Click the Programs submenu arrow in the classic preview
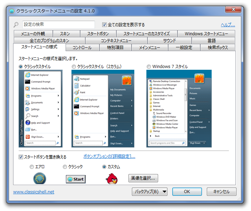This screenshot has height=211, width=251. coord(58,96)
